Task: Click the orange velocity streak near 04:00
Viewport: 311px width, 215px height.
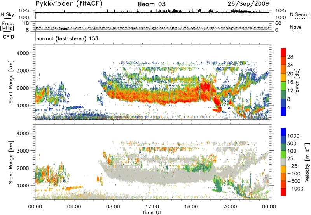Action: pyautogui.click(x=74, y=188)
